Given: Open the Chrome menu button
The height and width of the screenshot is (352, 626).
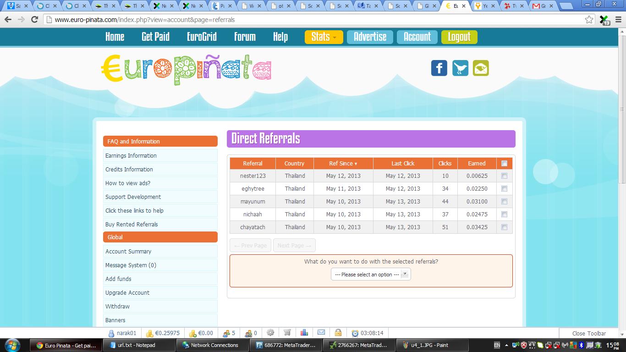Looking at the screenshot, I should tap(618, 20).
